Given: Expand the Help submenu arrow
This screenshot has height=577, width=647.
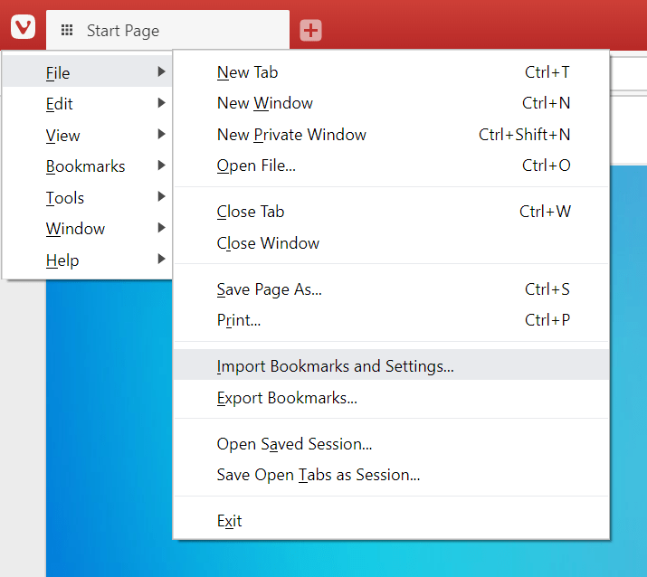Looking at the screenshot, I should [x=161, y=259].
